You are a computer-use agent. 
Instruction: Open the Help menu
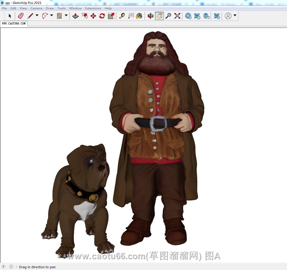(108, 8)
